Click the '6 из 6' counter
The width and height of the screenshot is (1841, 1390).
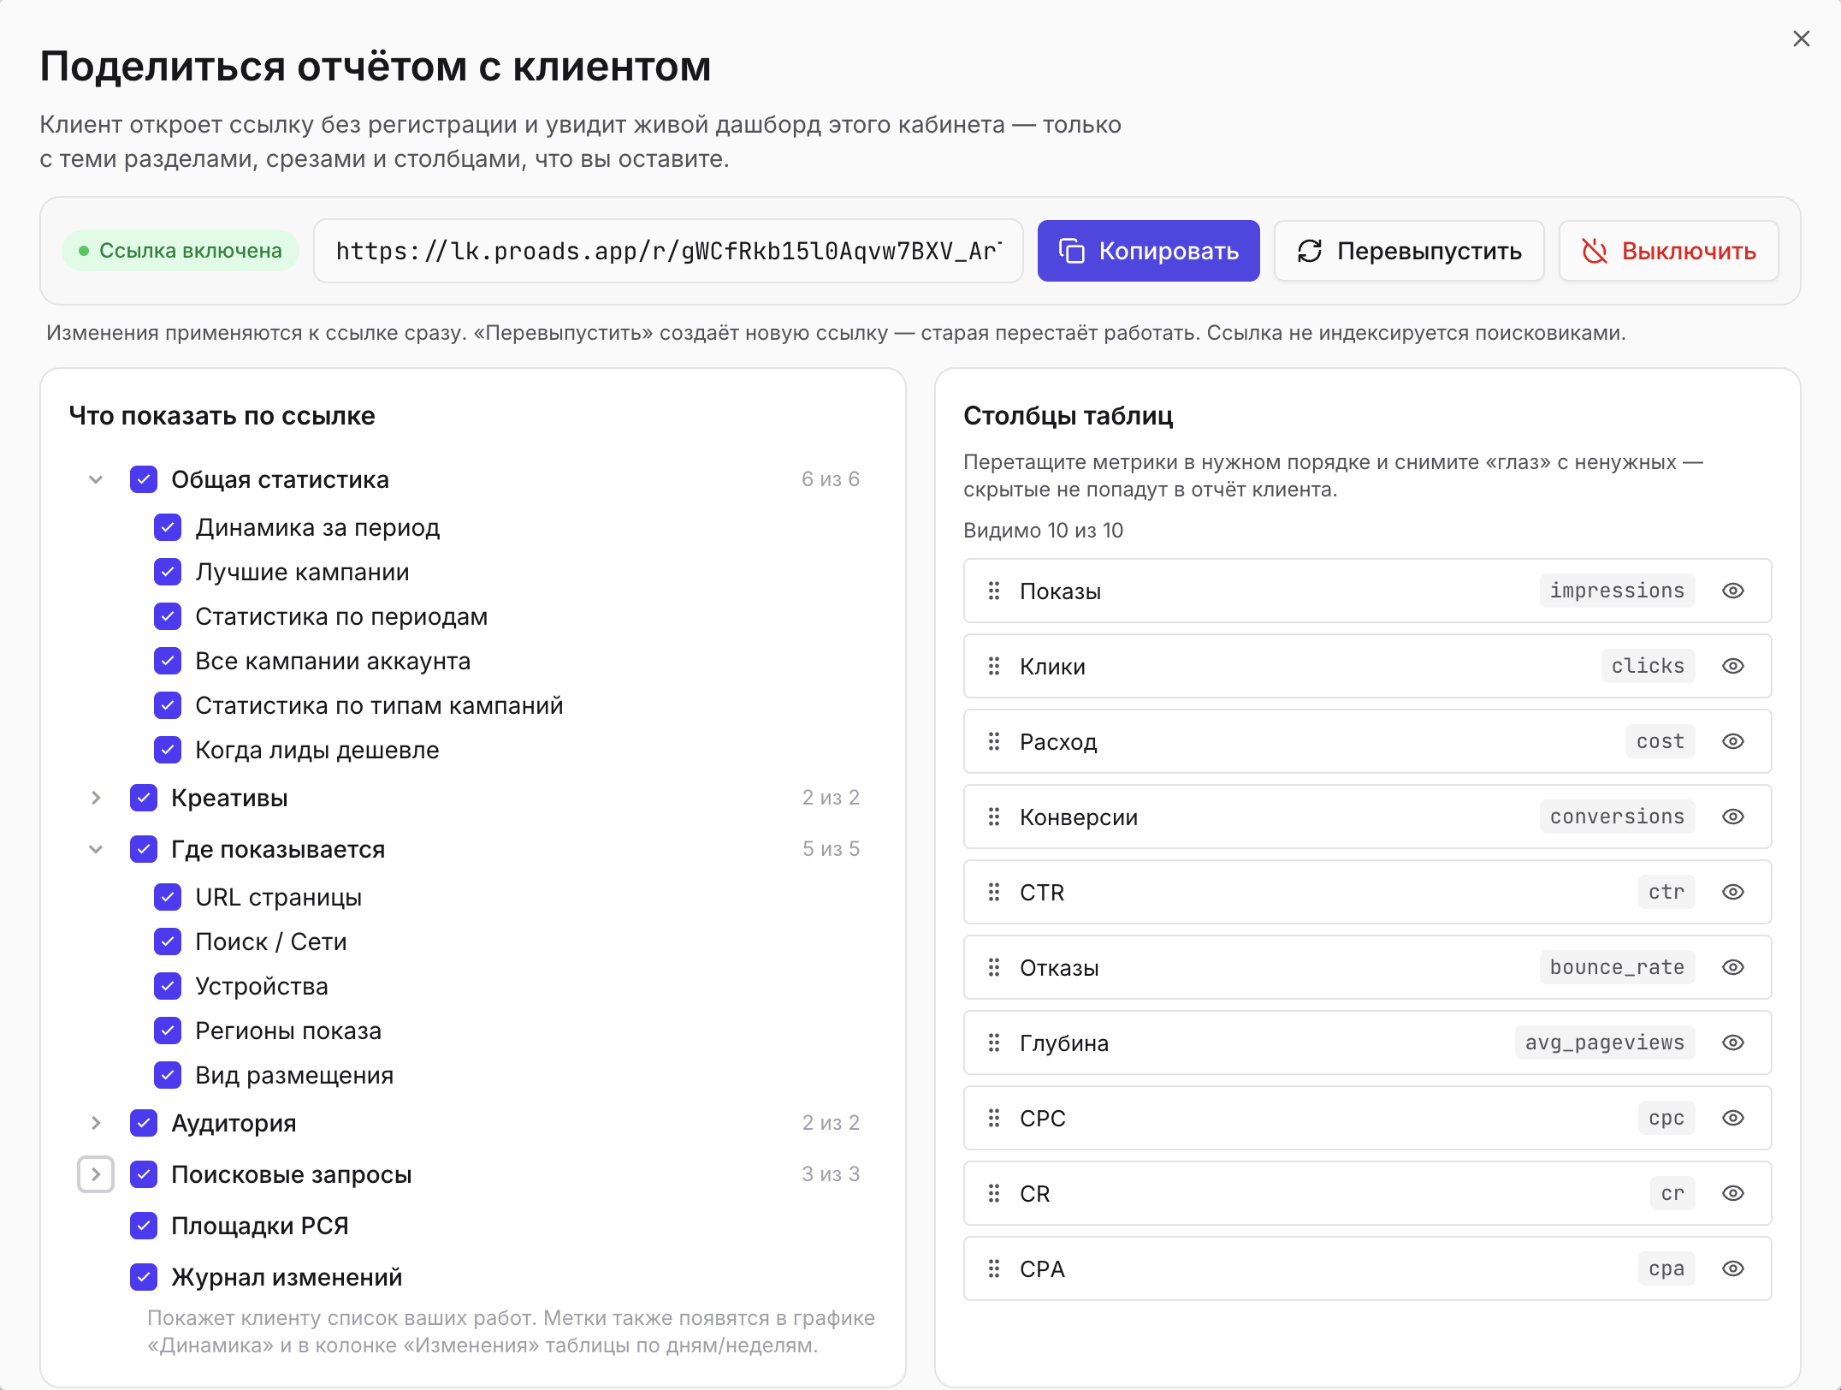point(831,479)
